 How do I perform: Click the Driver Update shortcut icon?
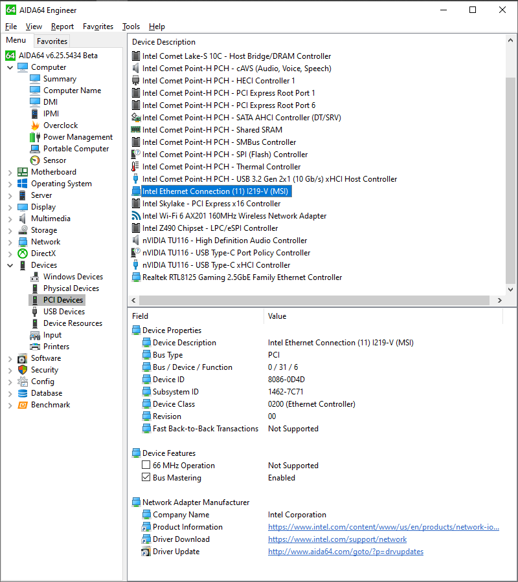pos(146,552)
